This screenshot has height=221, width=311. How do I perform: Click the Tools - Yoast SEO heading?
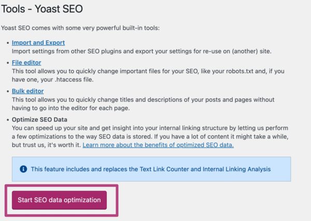coord(42,9)
